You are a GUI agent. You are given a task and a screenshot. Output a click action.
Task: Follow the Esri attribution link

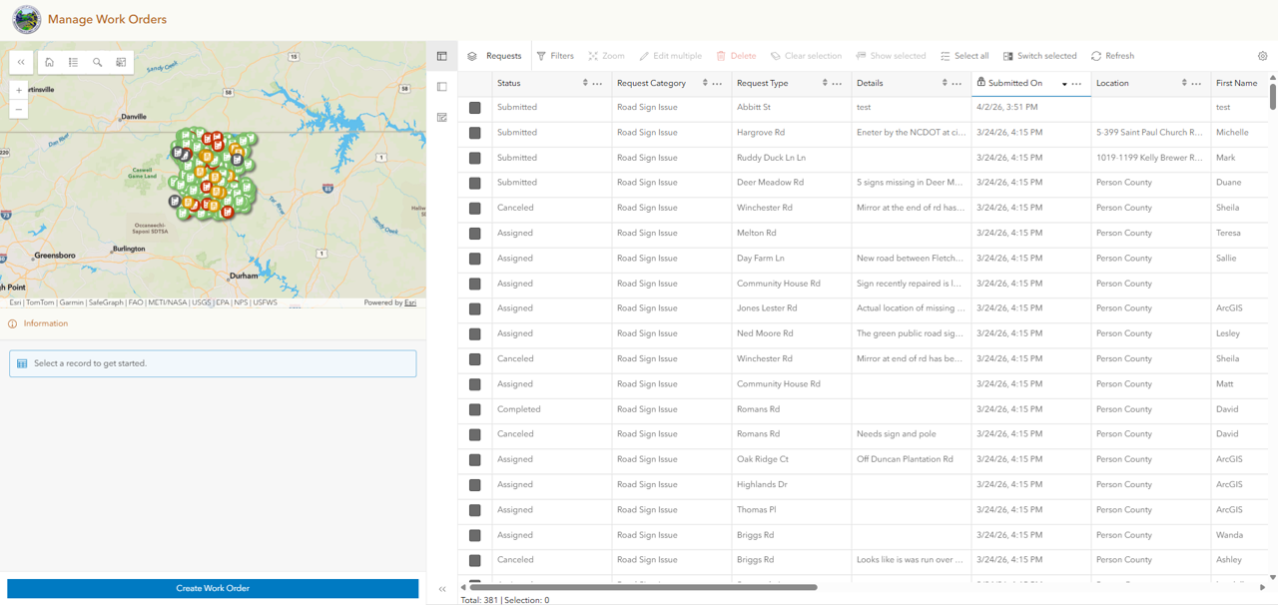410,302
